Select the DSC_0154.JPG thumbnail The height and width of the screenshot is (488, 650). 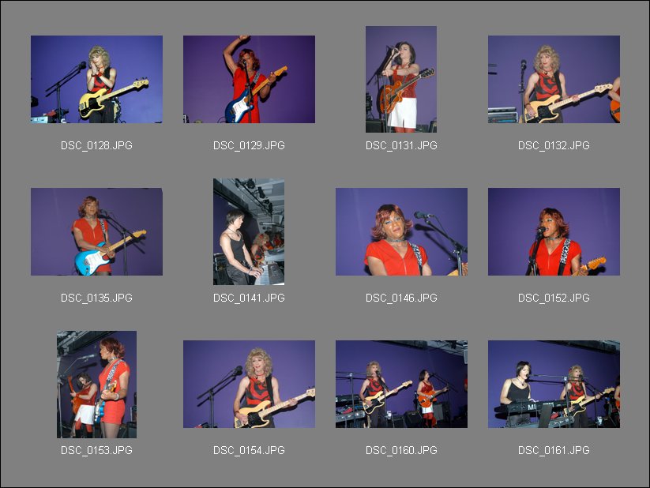[249, 385]
